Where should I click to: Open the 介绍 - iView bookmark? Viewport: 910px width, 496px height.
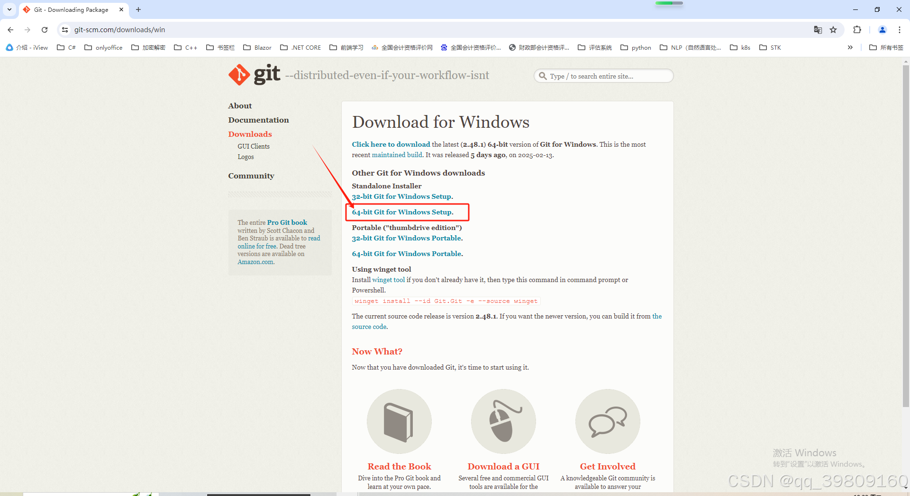(27, 47)
